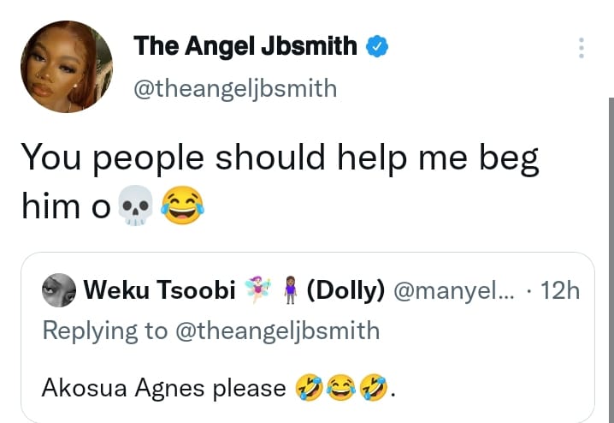
Task: Open Weku Tsoobi's small avatar
Action: coord(59,291)
